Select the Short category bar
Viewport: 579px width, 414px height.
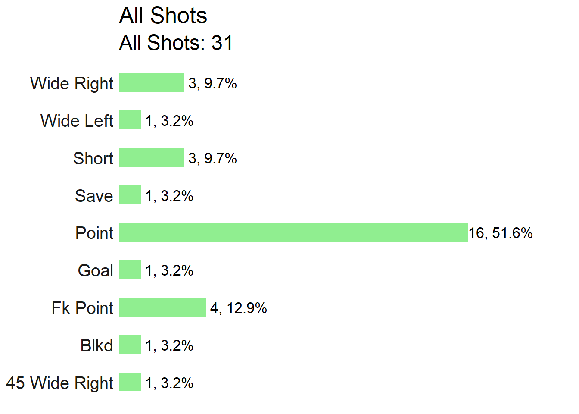click(152, 157)
